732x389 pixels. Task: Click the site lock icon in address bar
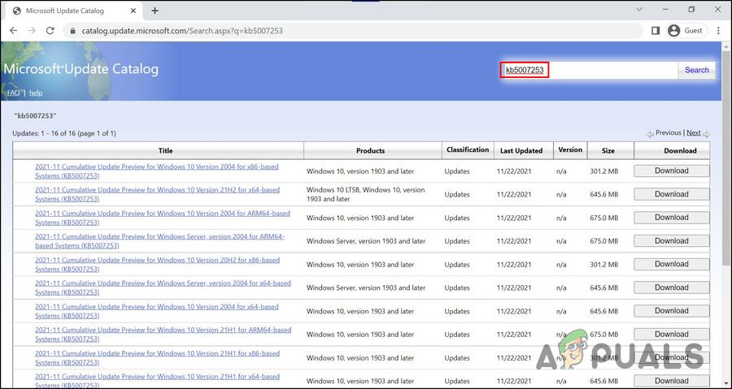click(x=72, y=31)
